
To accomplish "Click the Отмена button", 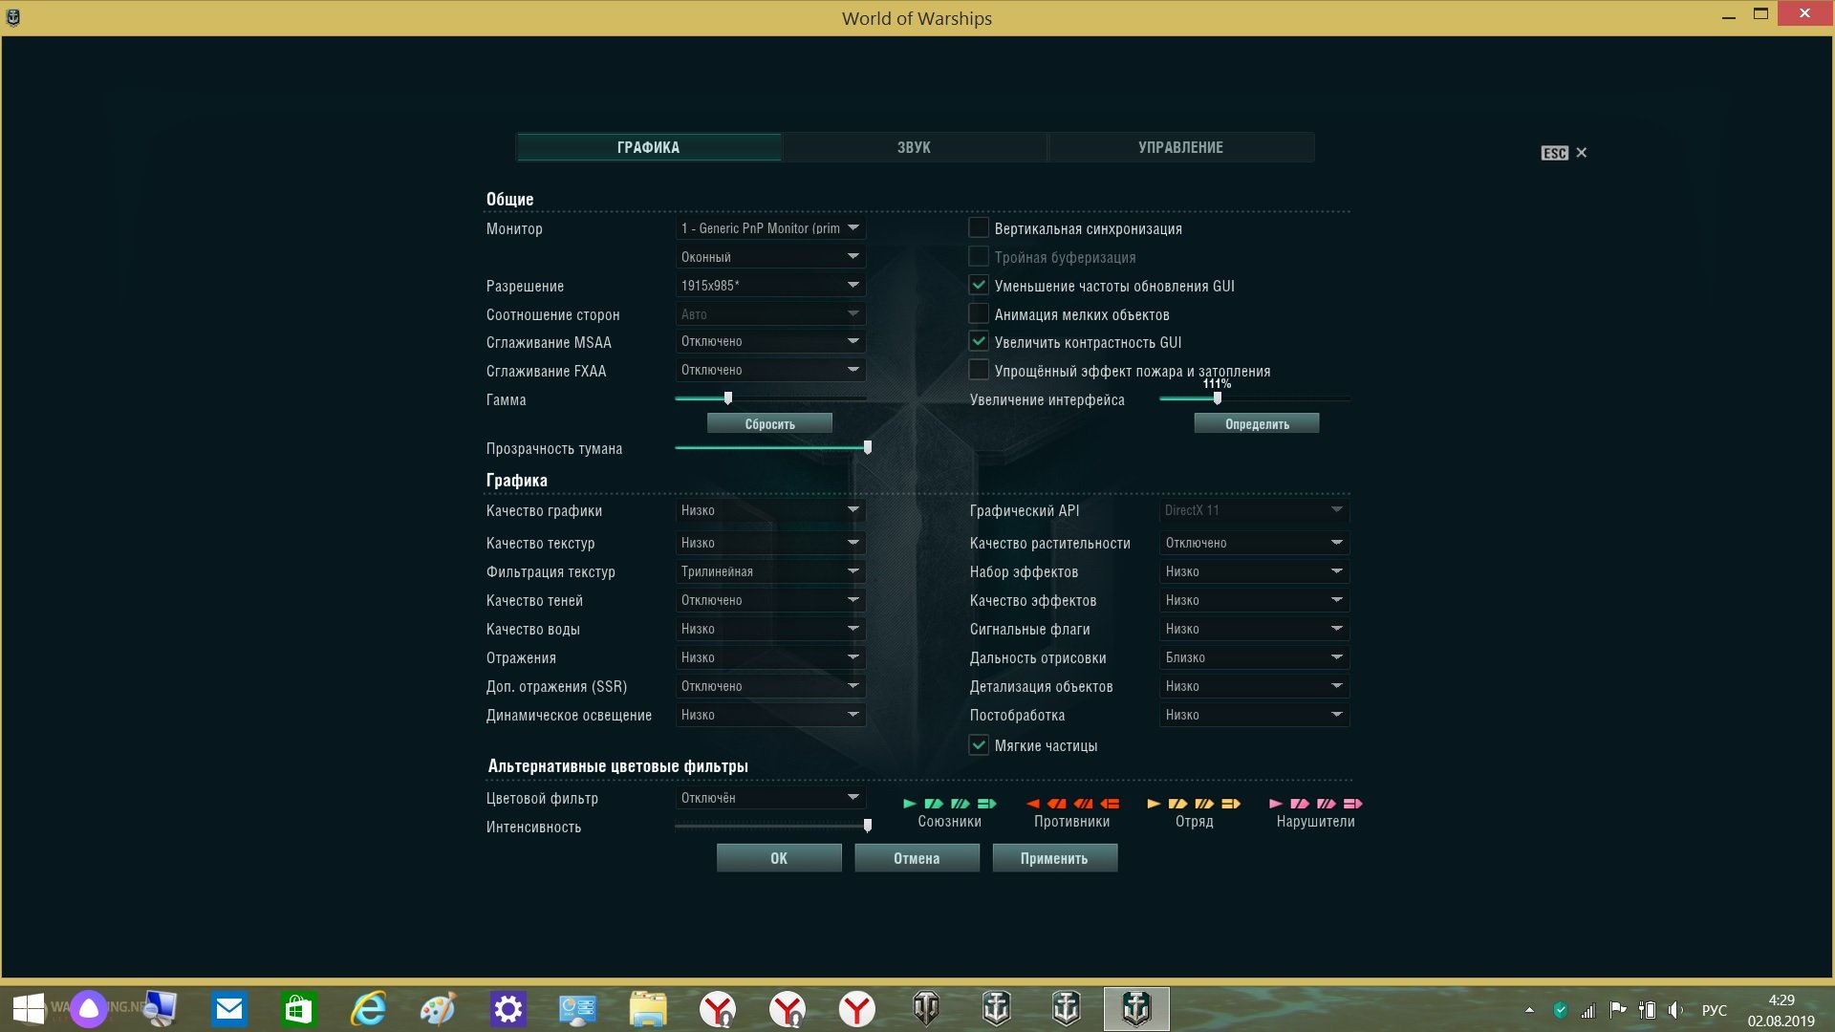I will coord(917,859).
